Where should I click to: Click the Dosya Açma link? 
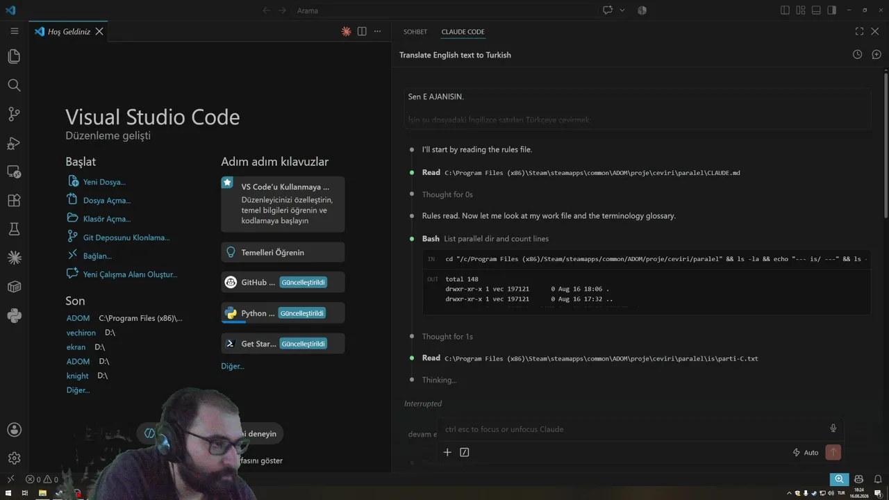107,201
